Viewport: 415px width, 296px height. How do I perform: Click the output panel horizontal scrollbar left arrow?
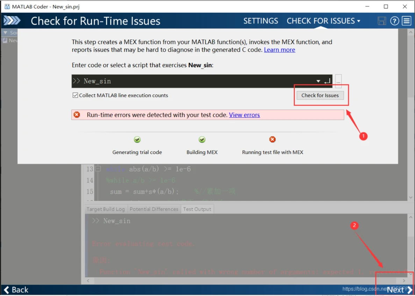click(x=88, y=281)
